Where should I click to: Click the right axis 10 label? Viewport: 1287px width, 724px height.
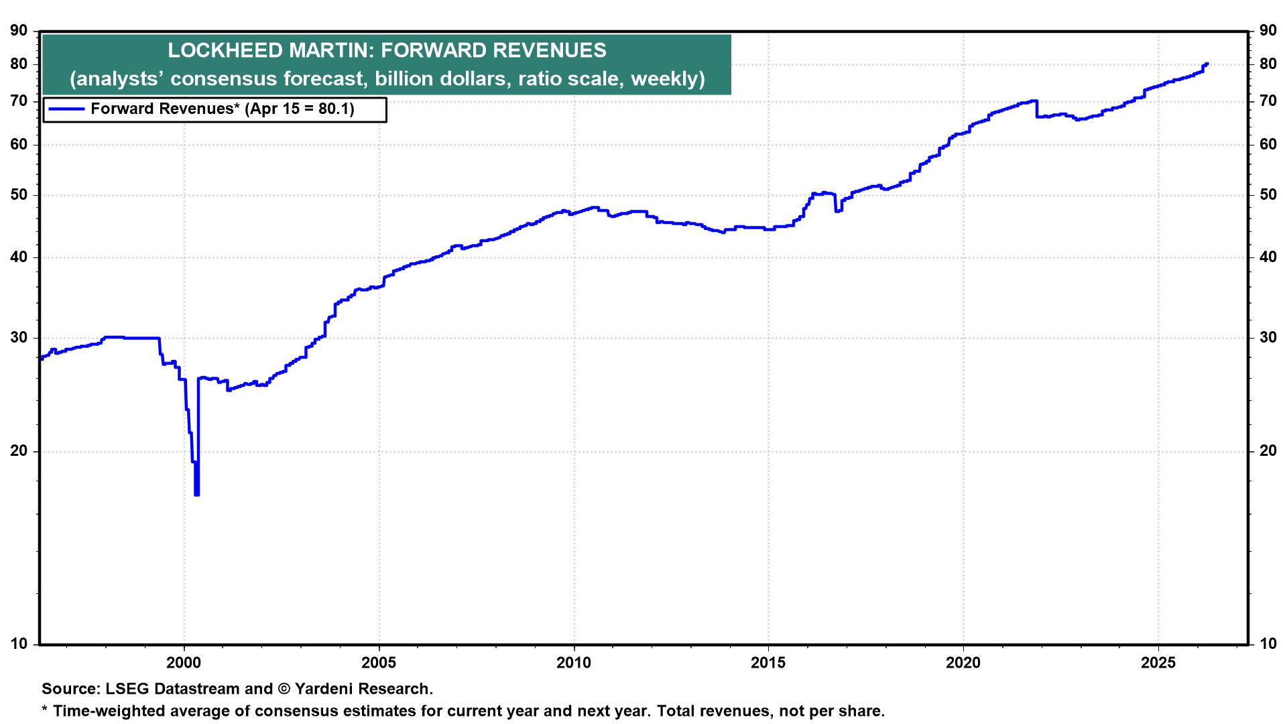pyautogui.click(x=1267, y=644)
